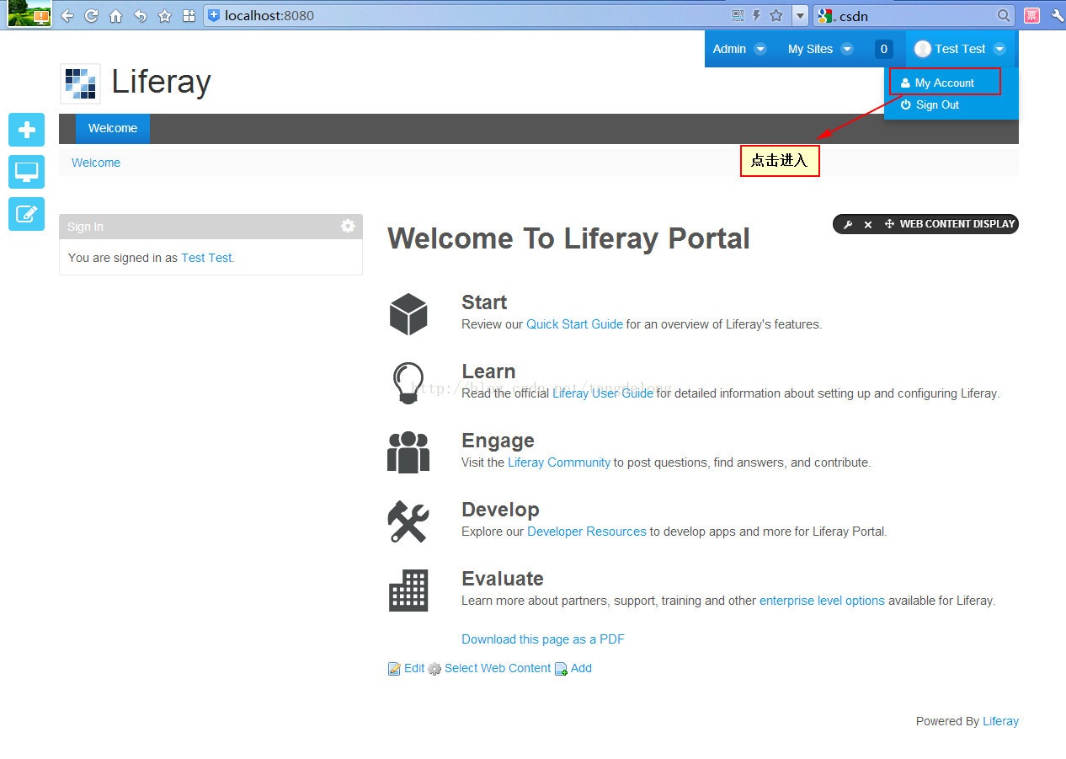Open the Developer Resources link

coord(587,532)
